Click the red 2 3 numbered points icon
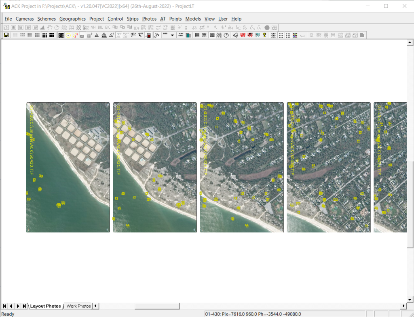Image resolution: width=414 pixels, height=317 pixels. (x=75, y=36)
